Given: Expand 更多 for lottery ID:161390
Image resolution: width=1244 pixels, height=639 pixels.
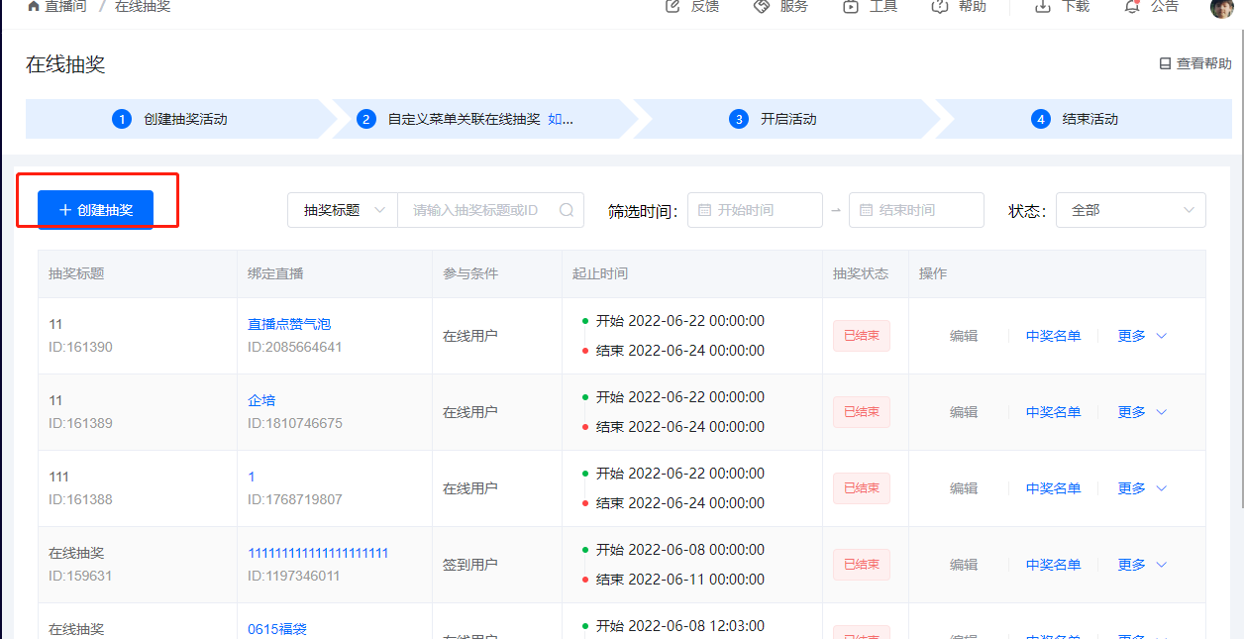Looking at the screenshot, I should (x=1143, y=336).
